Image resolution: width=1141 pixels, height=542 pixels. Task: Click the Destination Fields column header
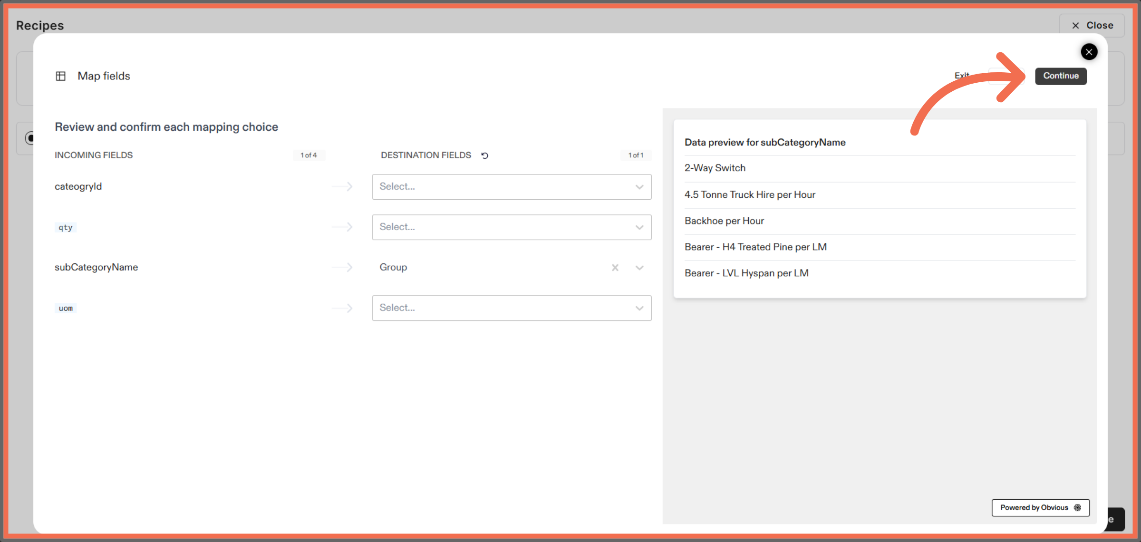click(425, 155)
